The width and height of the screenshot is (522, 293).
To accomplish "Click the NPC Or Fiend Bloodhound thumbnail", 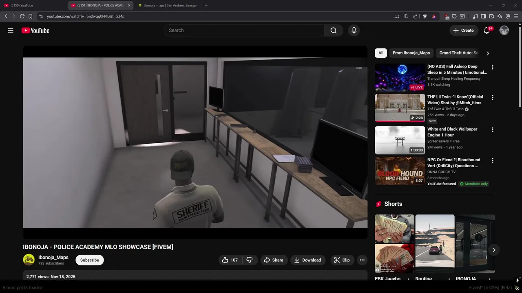I will 400,171.
